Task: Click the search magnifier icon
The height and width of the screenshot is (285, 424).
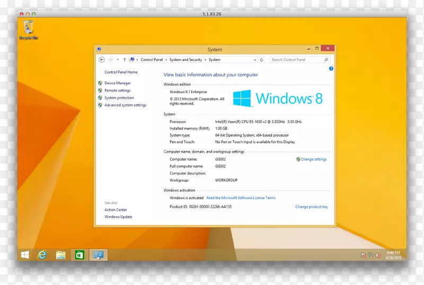Action: [326, 60]
